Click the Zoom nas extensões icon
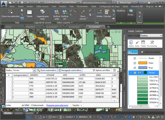The height and width of the screenshot is (120, 165). (11, 12)
